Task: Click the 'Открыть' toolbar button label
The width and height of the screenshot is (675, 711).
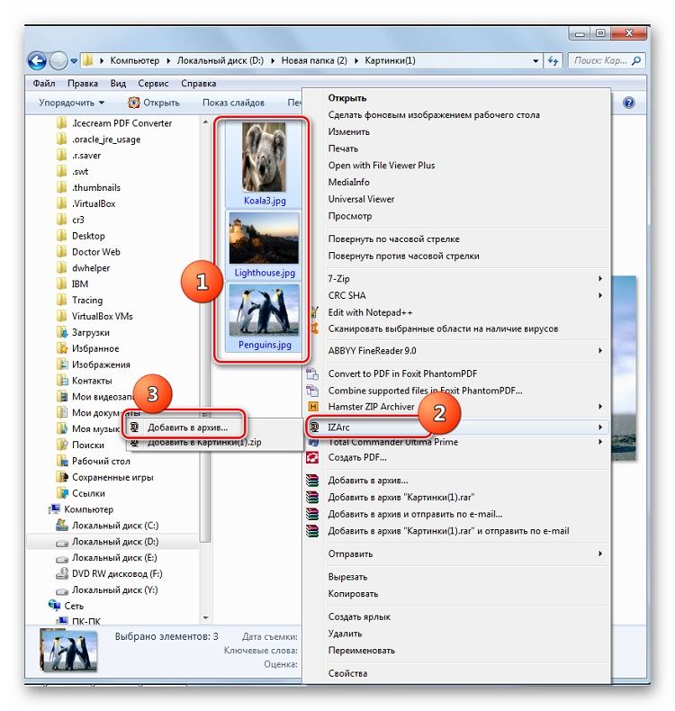Action: click(x=161, y=103)
